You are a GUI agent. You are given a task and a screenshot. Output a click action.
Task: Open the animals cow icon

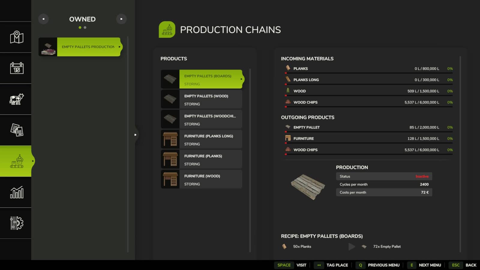coord(16,99)
